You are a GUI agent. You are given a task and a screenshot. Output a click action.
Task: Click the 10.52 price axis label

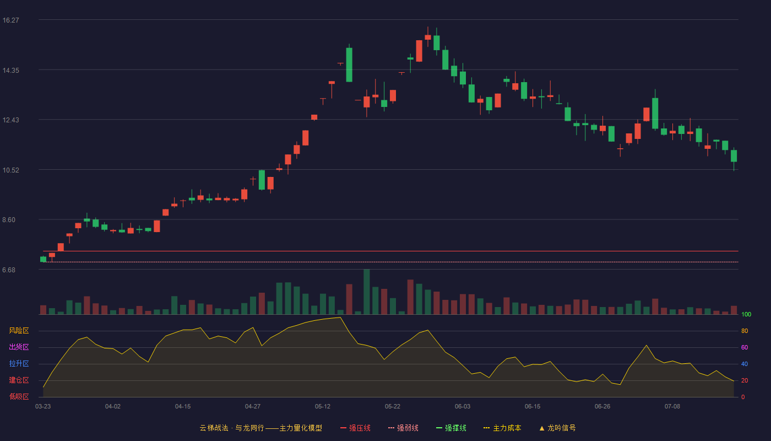pyautogui.click(x=11, y=170)
